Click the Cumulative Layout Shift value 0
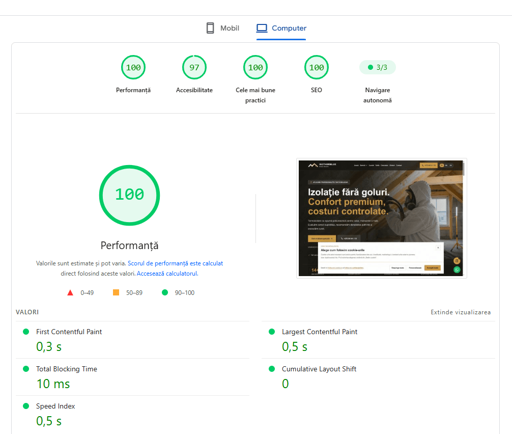This screenshot has width=512, height=434. [286, 384]
